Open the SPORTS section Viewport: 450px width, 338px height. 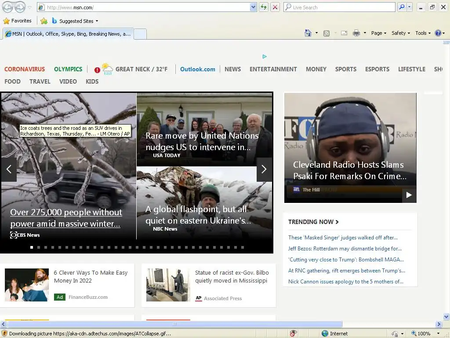[346, 69]
